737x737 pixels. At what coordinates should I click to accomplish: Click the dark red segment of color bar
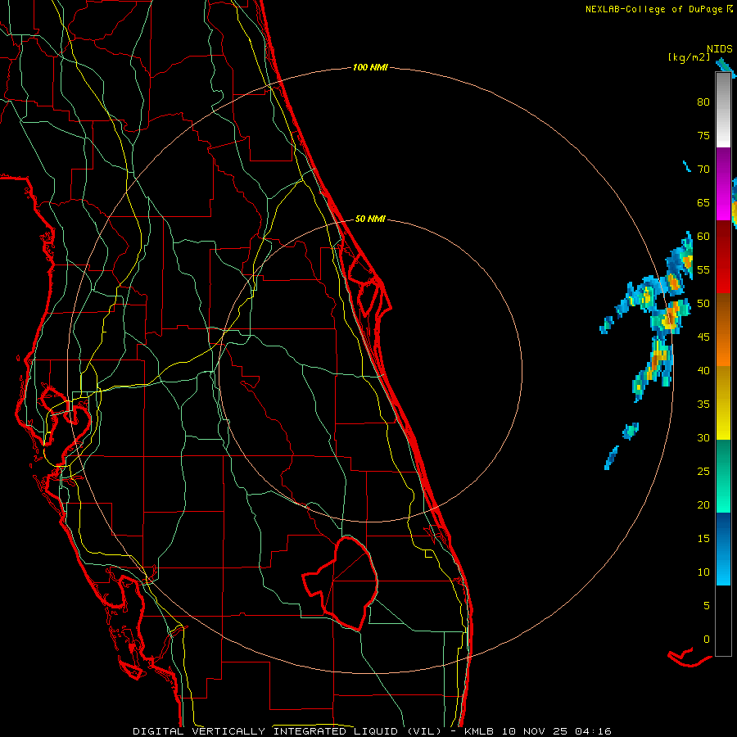723,256
